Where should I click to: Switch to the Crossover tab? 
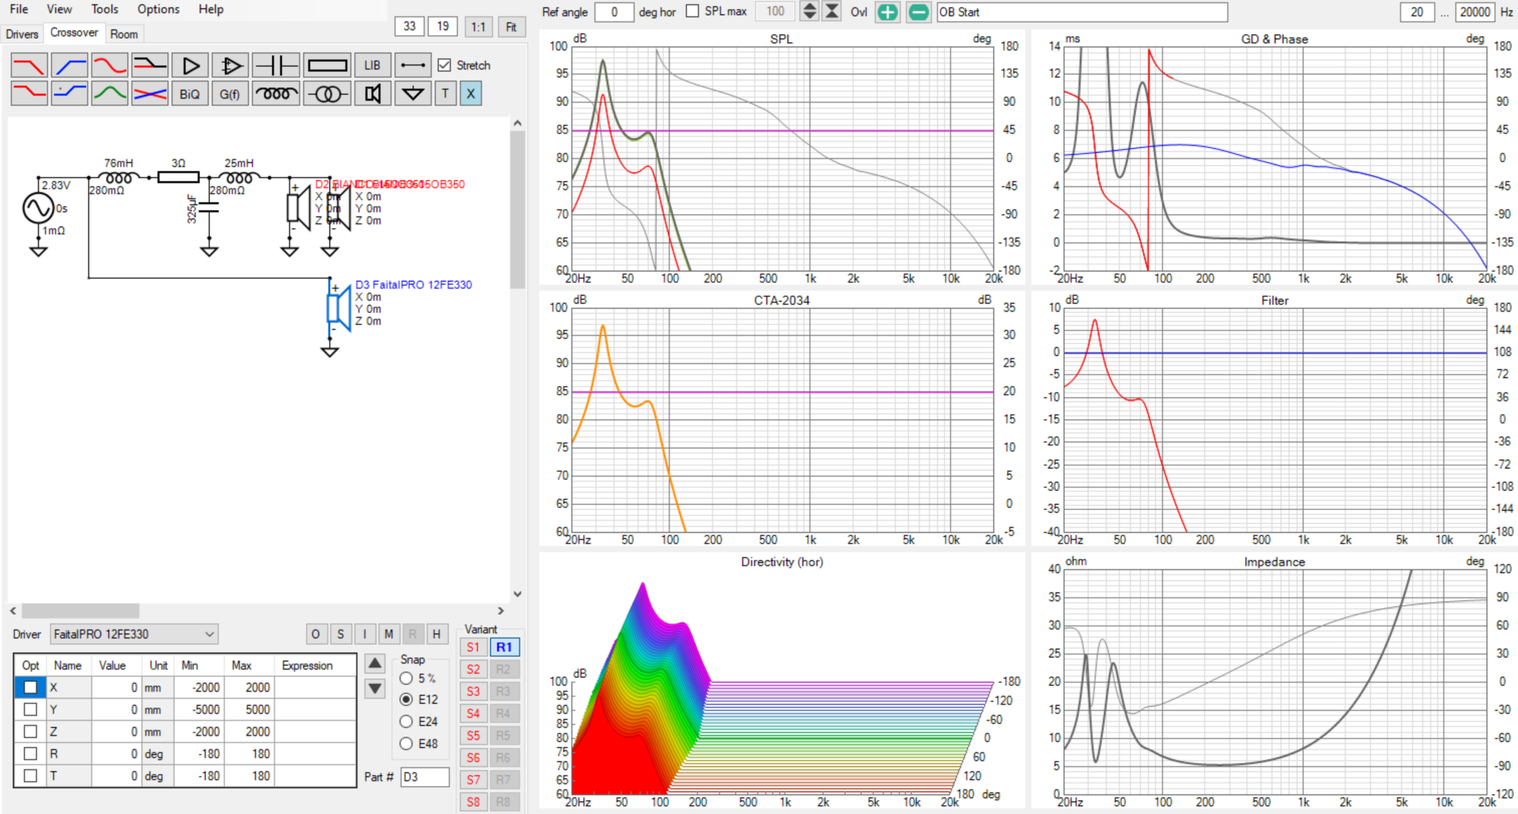pos(74,33)
